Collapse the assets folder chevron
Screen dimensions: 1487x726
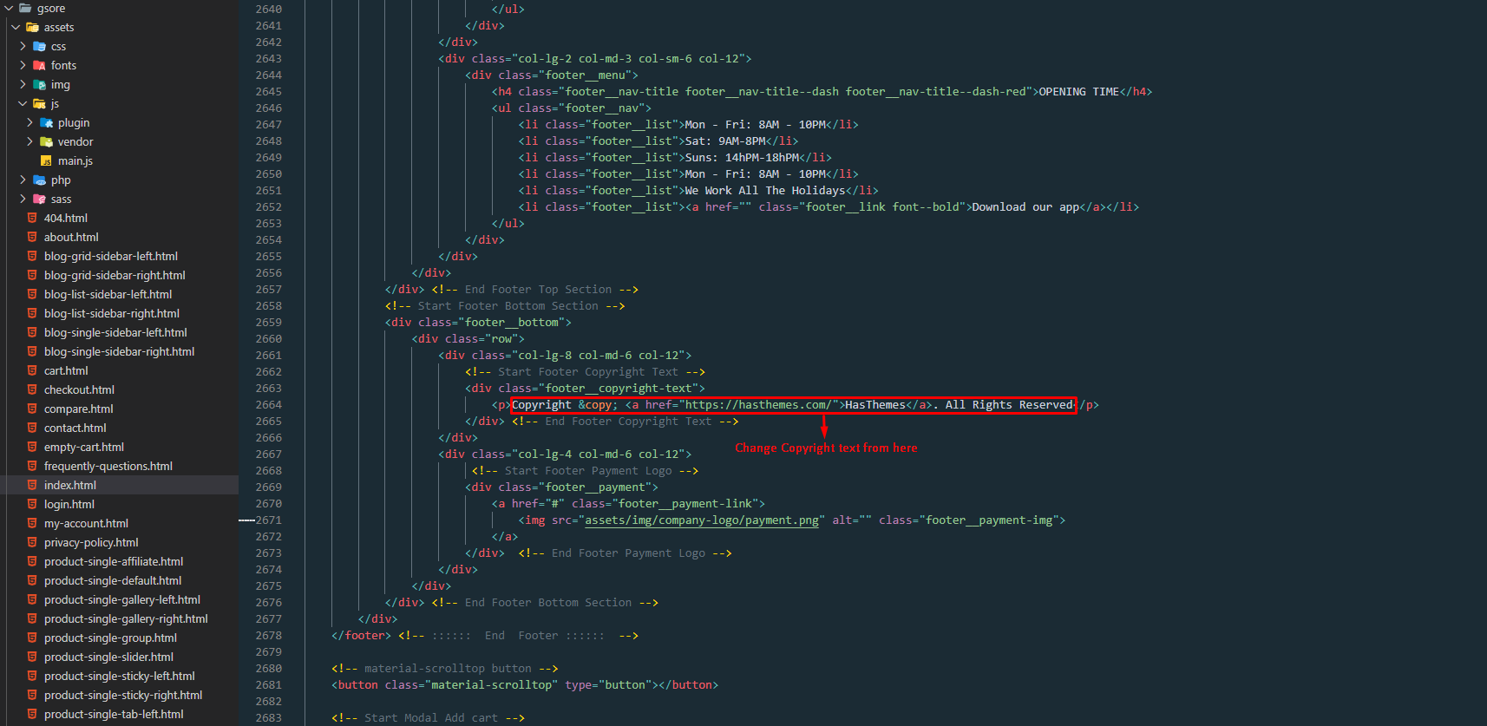point(16,28)
